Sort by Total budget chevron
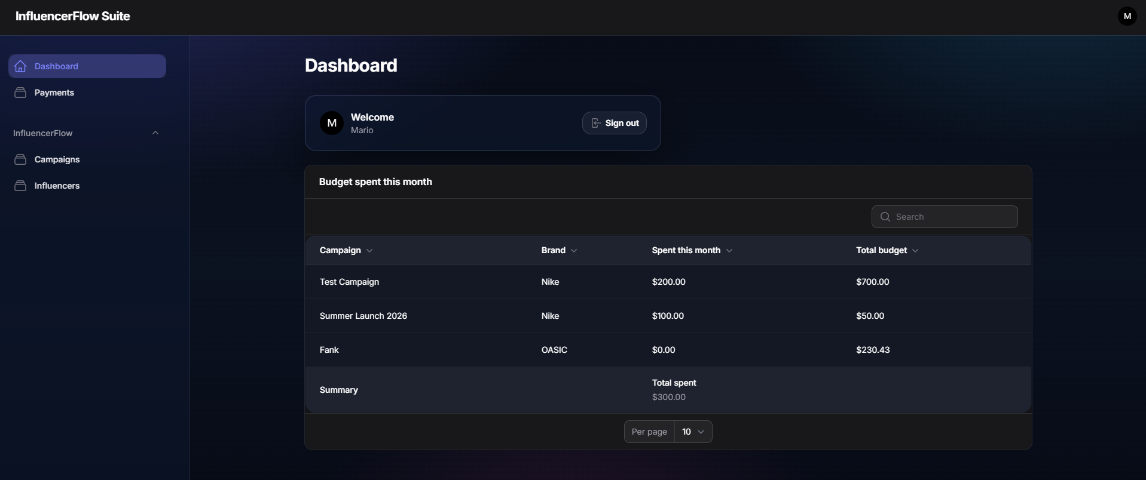The height and width of the screenshot is (480, 1146). [x=915, y=251]
